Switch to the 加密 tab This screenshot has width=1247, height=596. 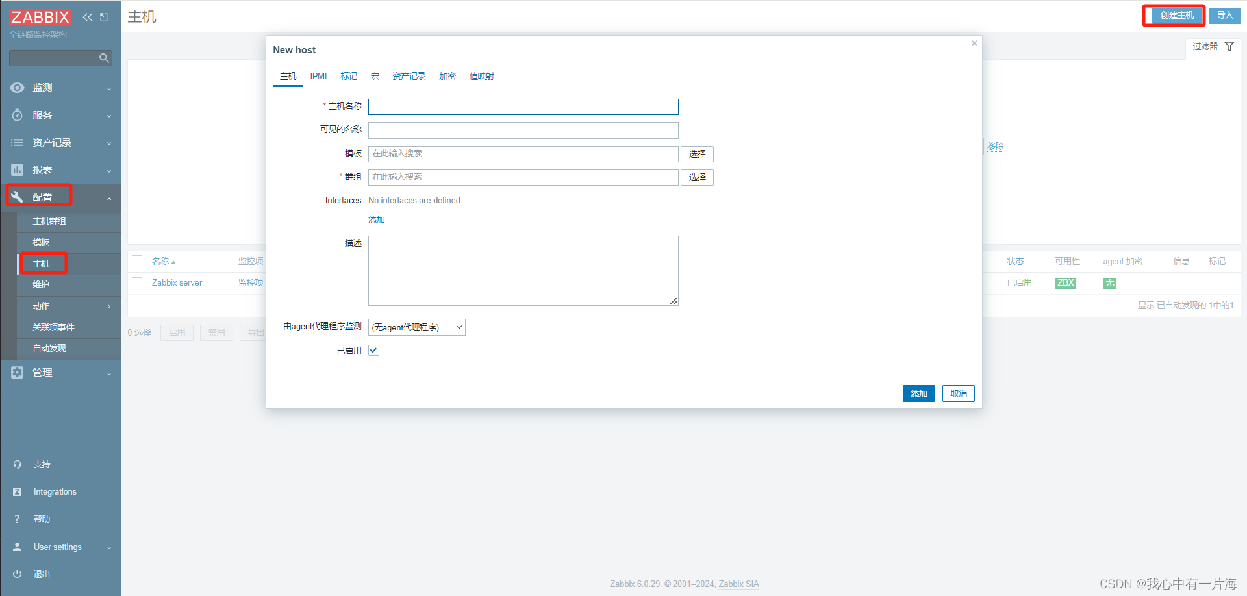point(447,76)
